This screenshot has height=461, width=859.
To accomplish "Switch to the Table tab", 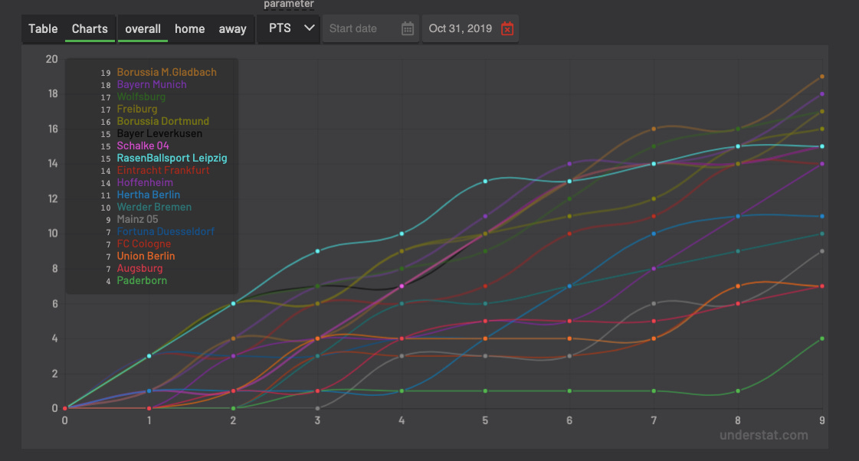I will click(x=43, y=28).
